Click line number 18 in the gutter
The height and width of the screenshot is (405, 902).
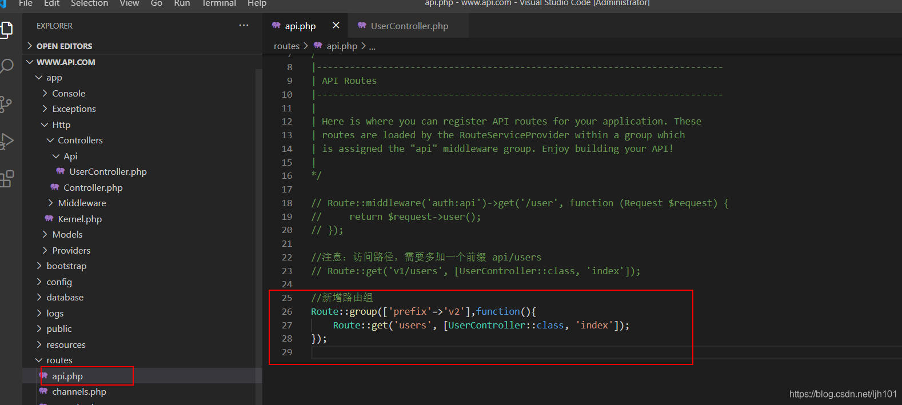(287, 203)
